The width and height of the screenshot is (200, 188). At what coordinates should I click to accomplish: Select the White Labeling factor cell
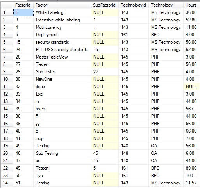(62, 12)
